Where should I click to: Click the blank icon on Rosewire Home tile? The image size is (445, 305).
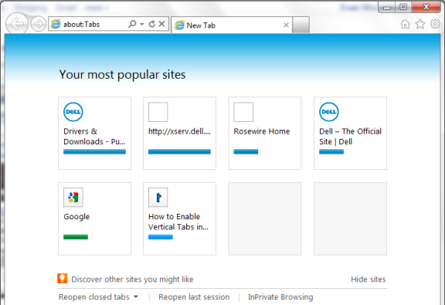click(x=243, y=112)
